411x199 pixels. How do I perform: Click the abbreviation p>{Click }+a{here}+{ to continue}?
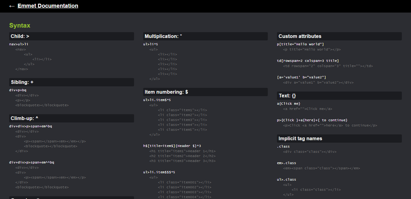click(x=312, y=120)
